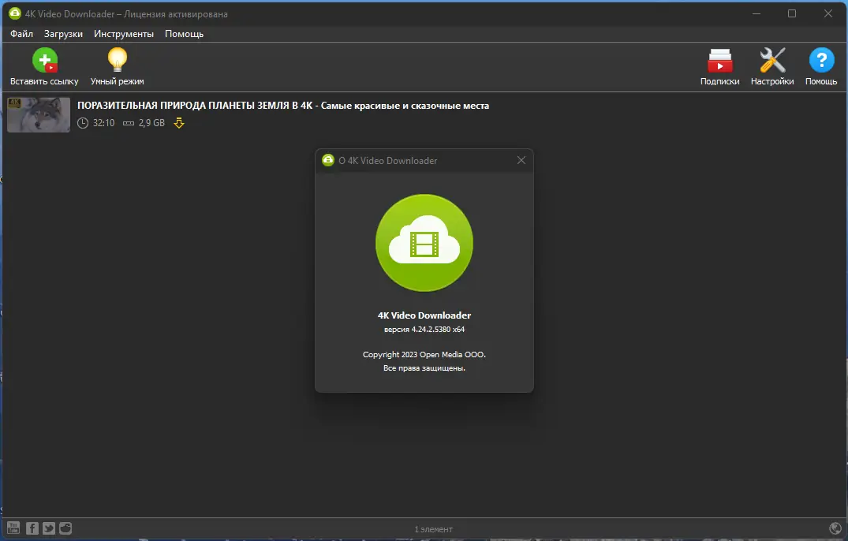Click the small logo in the About dialog title
The height and width of the screenshot is (541, 848).
click(x=327, y=160)
